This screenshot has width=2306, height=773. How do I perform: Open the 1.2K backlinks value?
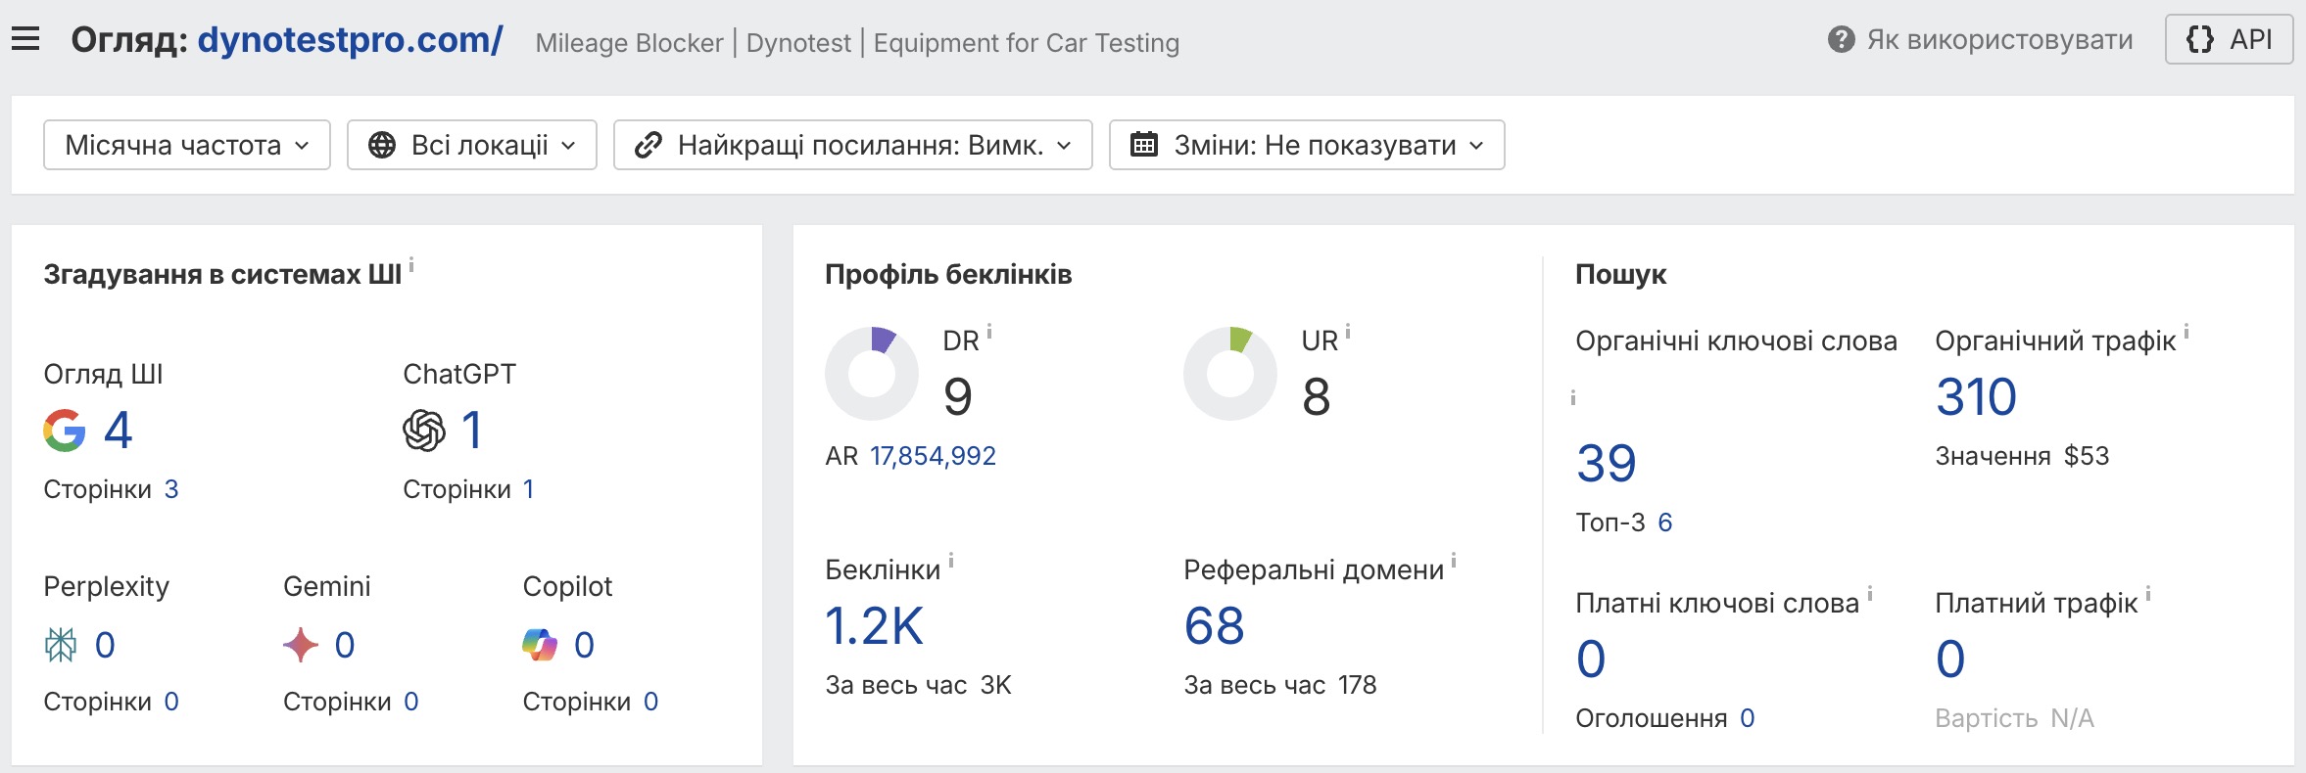(874, 626)
